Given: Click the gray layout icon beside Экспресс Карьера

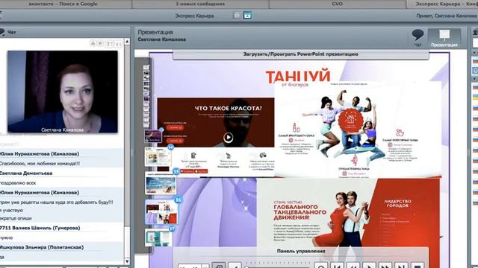Looking at the screenshot, I should (237, 15).
